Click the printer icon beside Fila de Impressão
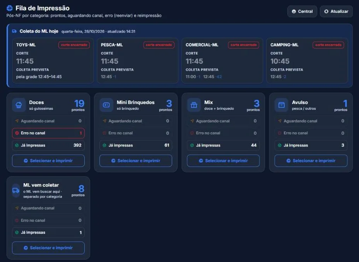The width and height of the screenshot is (359, 262). click(x=10, y=8)
